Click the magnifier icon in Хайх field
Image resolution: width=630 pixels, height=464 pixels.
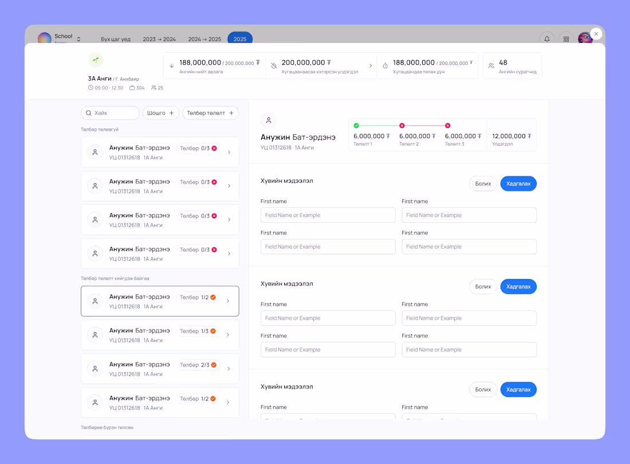click(x=88, y=113)
